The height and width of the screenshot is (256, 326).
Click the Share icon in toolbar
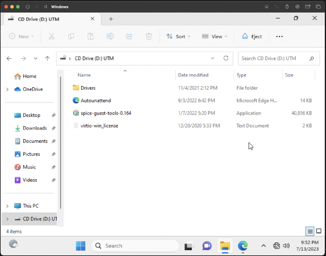click(x=129, y=36)
